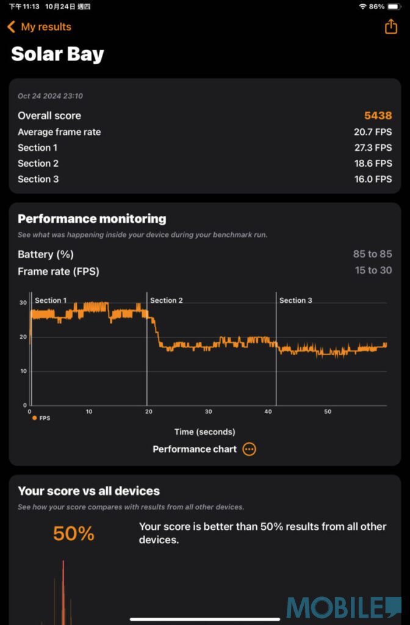Tap the 50% score percentage
This screenshot has height=625, width=410.
click(73, 533)
